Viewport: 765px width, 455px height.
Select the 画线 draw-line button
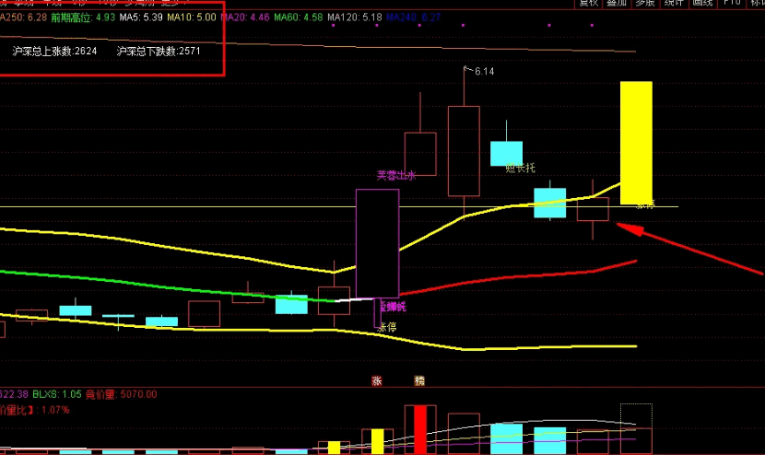coord(702,4)
